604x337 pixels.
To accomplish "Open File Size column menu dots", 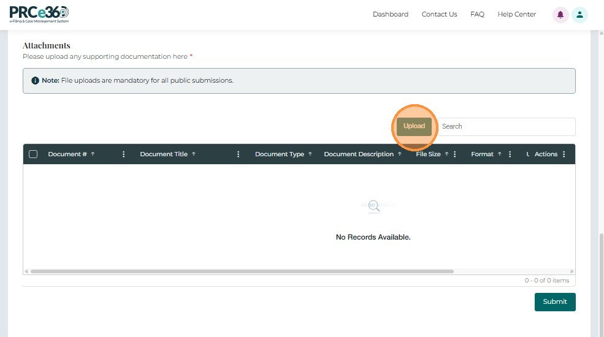I will [454, 154].
